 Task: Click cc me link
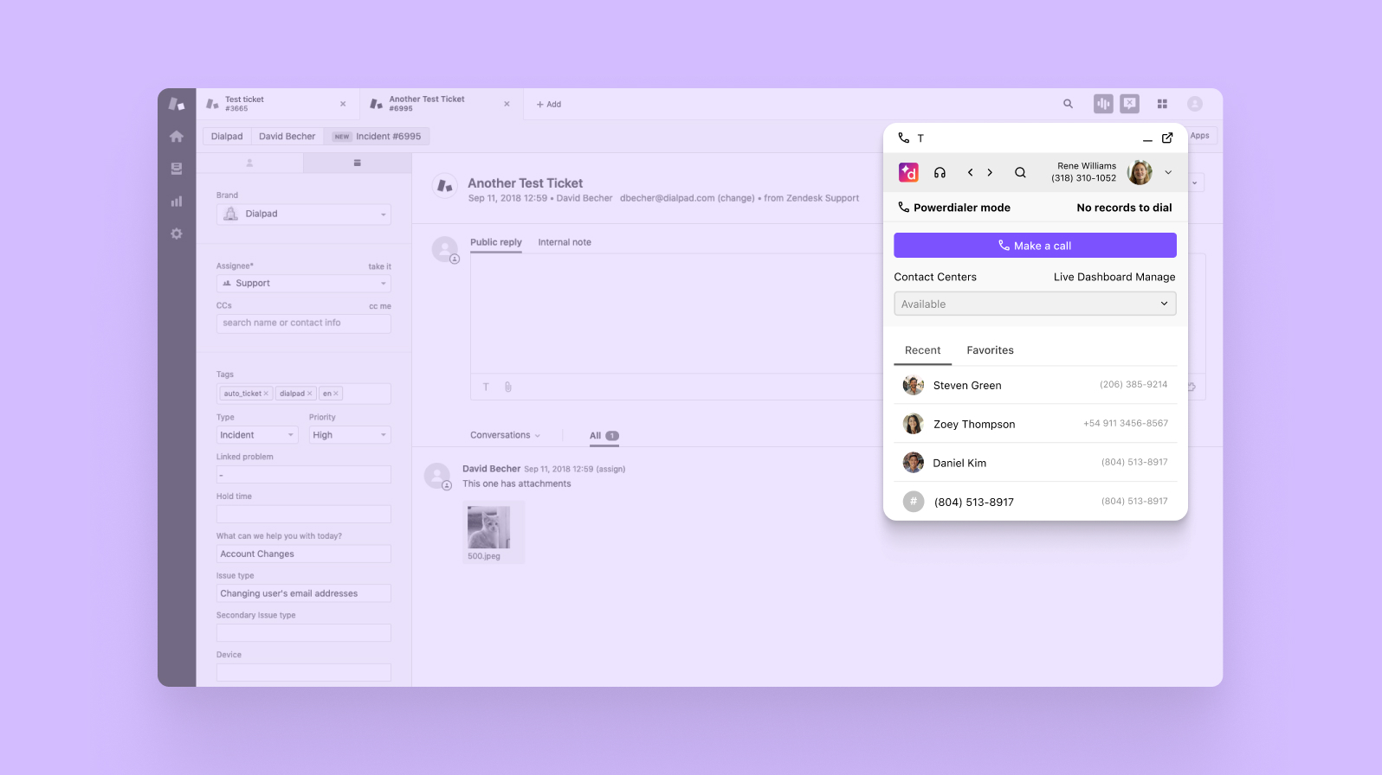pyautogui.click(x=380, y=306)
